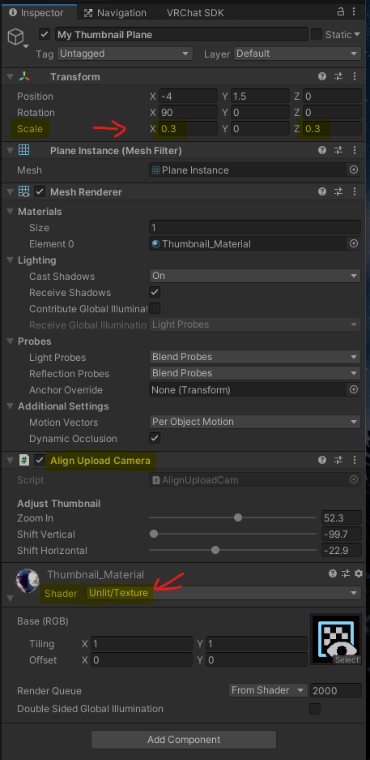
Task: Click Select on the Base texture slot
Action: (347, 659)
